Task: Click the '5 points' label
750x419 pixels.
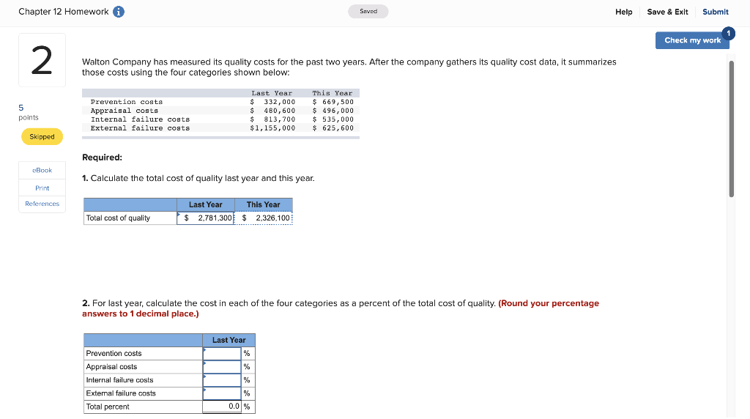Action: click(x=29, y=112)
